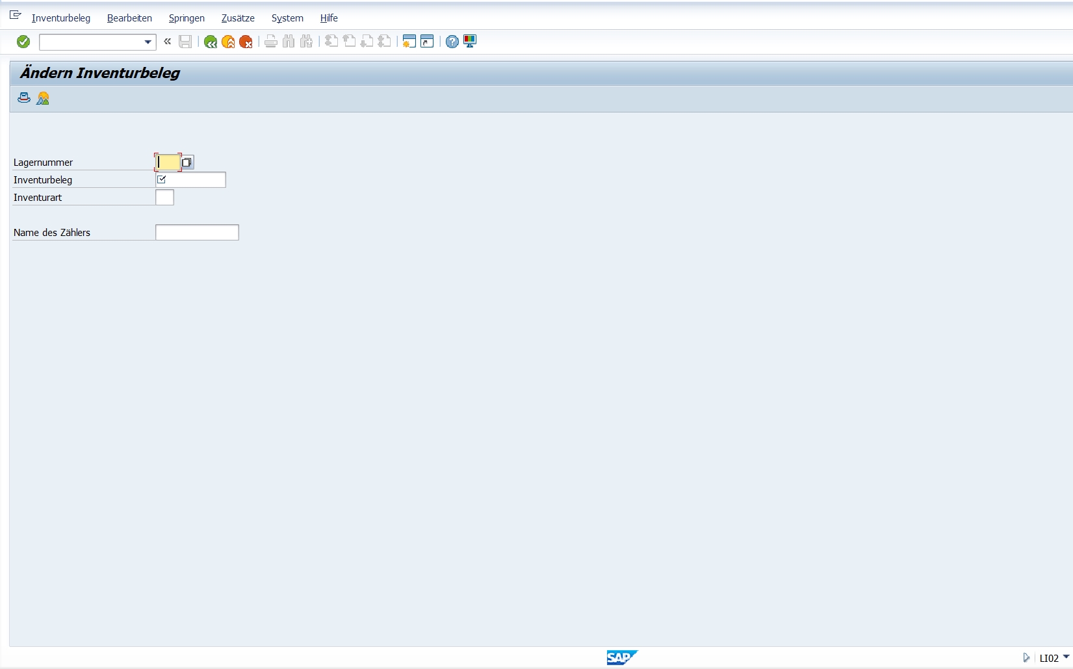This screenshot has width=1073, height=669.
Task: Open the Bearbeiten menu
Action: point(129,18)
